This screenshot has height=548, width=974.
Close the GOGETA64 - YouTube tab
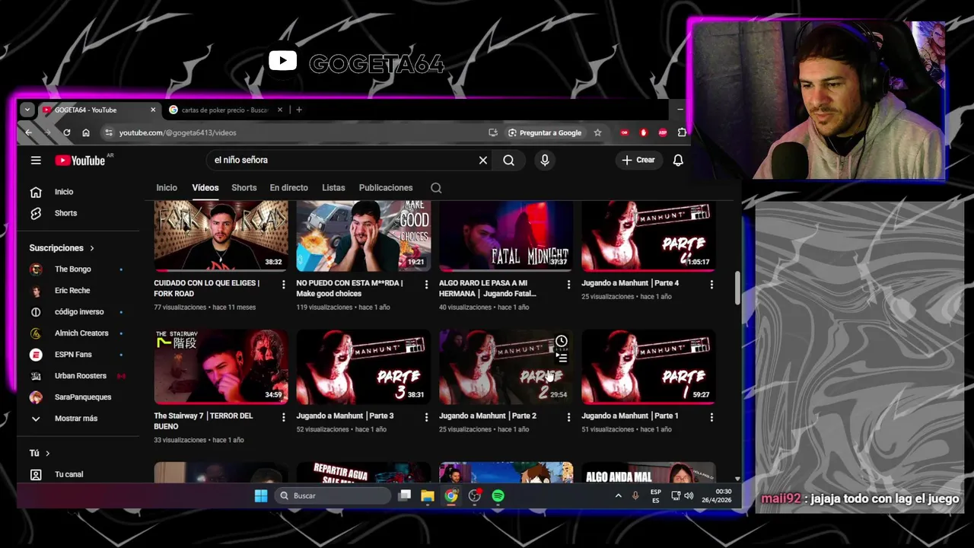[x=153, y=110]
